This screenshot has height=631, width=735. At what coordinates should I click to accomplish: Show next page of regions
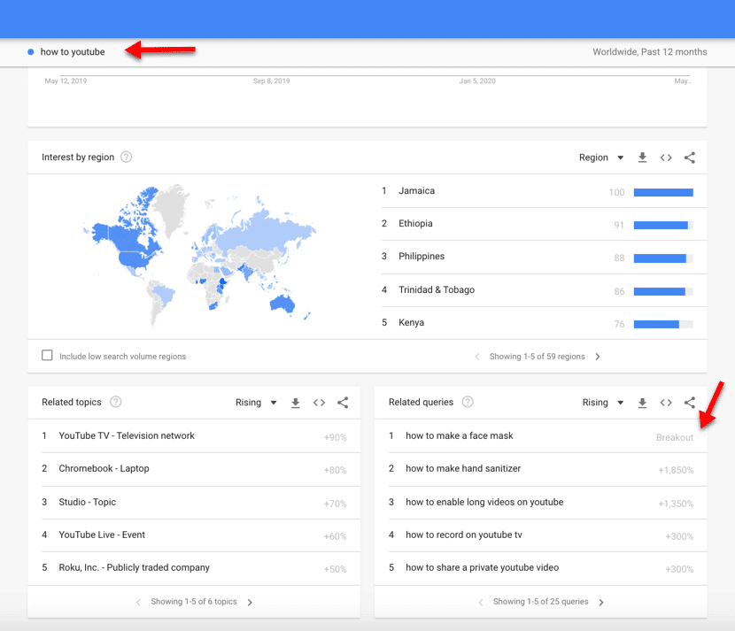599,356
